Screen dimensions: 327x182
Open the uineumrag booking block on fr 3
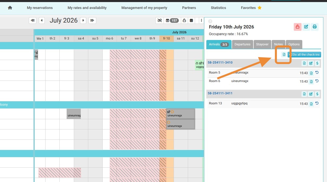click(74, 114)
